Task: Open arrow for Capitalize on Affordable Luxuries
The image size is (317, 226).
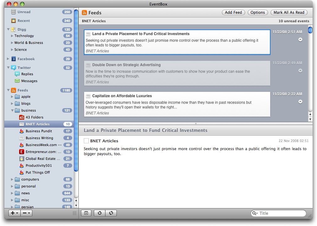Action: pos(300,102)
